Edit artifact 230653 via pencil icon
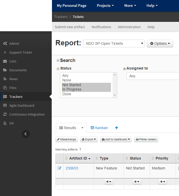This screenshot has width=179, height=196. tap(59, 168)
